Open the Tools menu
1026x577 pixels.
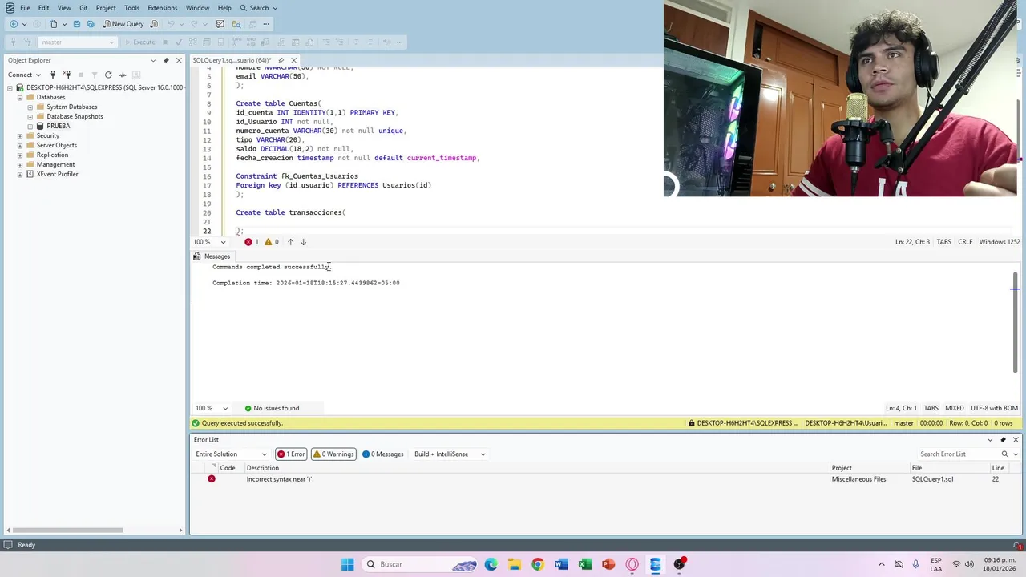click(131, 8)
